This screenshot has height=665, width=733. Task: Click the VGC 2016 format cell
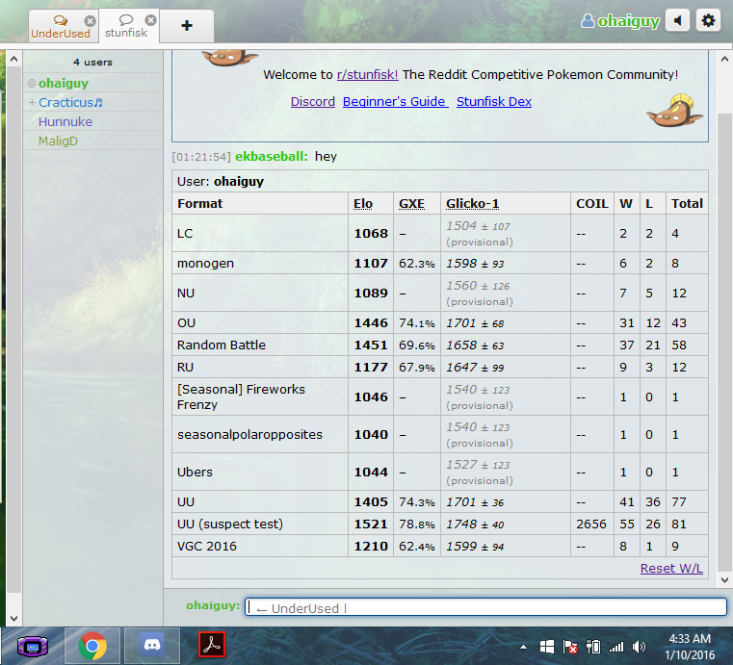260,547
